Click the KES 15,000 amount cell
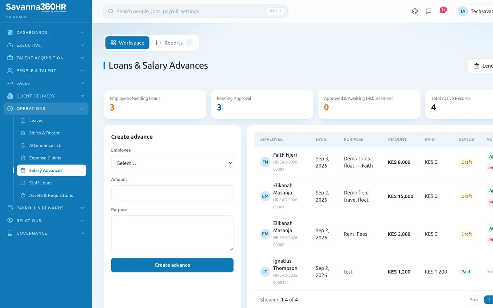The height and width of the screenshot is (308, 493). click(400, 196)
